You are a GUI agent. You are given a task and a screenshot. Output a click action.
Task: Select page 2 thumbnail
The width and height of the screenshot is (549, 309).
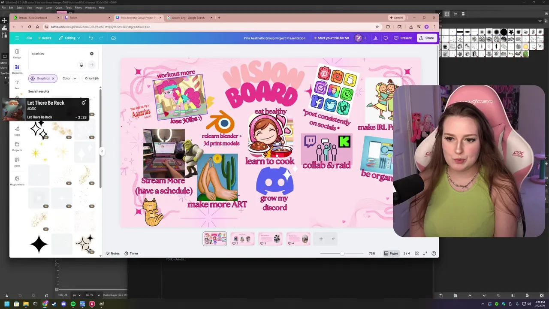(242, 239)
